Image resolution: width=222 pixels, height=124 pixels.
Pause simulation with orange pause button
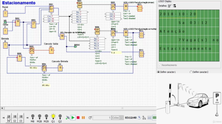point(83,117)
